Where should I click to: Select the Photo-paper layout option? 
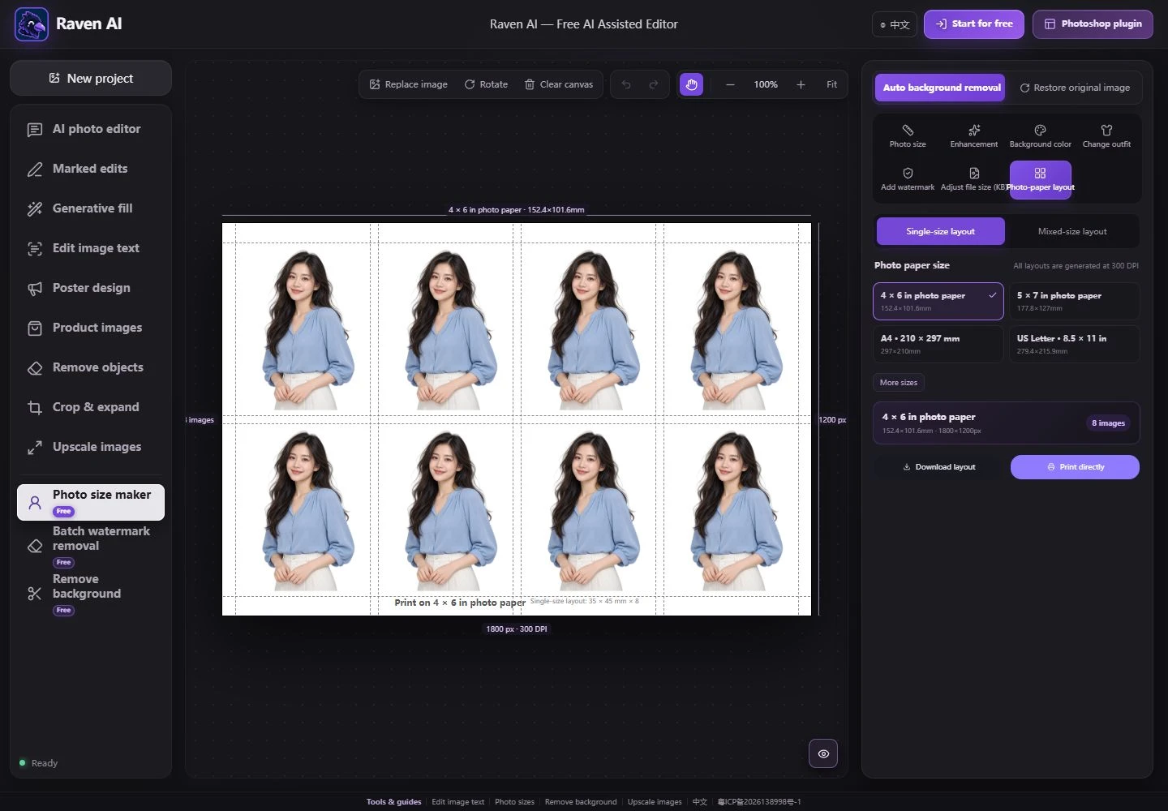1041,179
